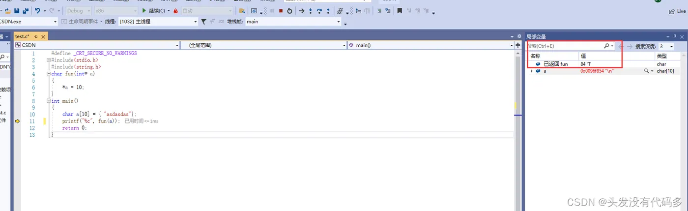This screenshot has width=688, height=211.
Task: Stop debugging with the red square
Action: 281,10
